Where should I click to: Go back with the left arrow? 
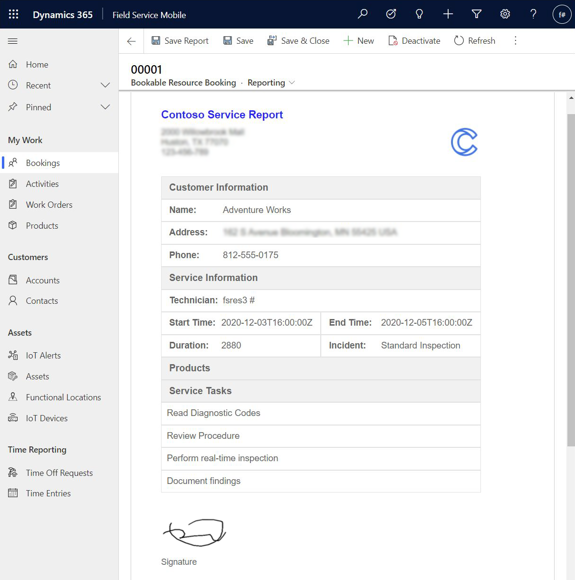[x=132, y=41]
